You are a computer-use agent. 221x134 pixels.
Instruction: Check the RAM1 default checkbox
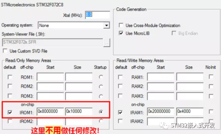pyautogui.click(x=120, y=77)
